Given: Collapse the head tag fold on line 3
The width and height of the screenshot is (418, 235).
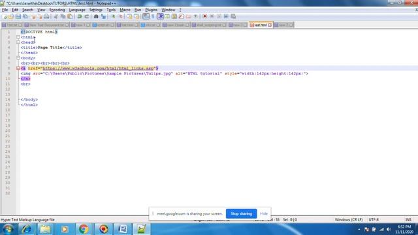Looking at the screenshot, I should (18, 42).
